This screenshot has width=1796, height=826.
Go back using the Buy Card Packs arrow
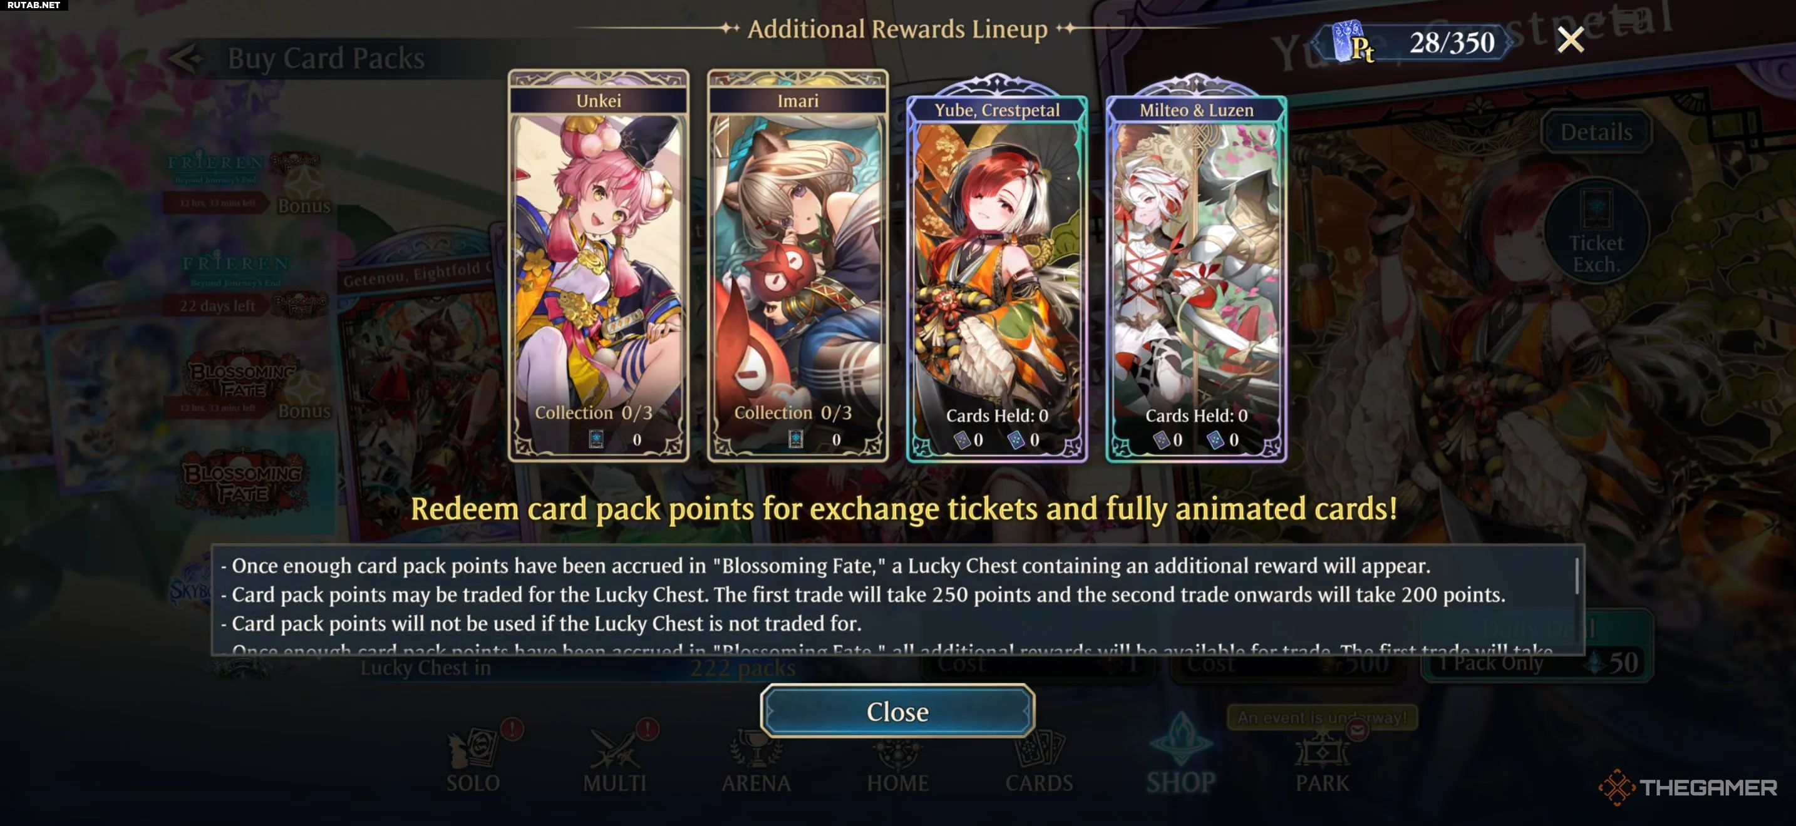(x=186, y=58)
